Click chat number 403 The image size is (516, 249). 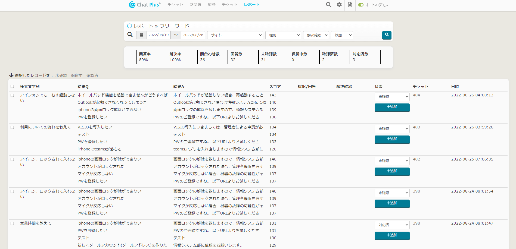(416, 127)
